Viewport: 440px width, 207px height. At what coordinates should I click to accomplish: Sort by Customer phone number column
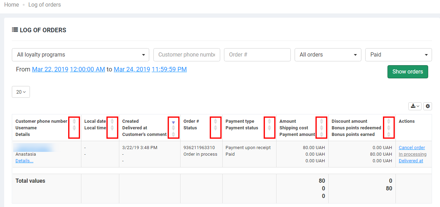(74, 121)
